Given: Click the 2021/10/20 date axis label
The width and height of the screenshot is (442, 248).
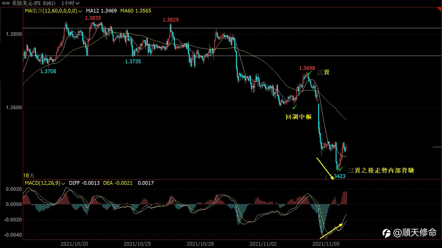Looking at the screenshot, I should (74, 244).
